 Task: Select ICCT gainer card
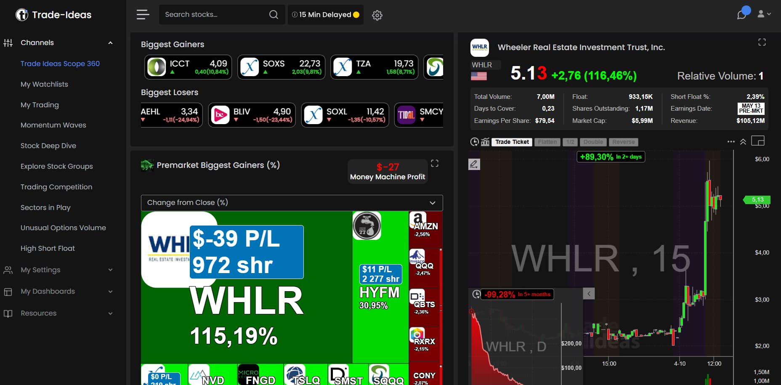tap(188, 67)
